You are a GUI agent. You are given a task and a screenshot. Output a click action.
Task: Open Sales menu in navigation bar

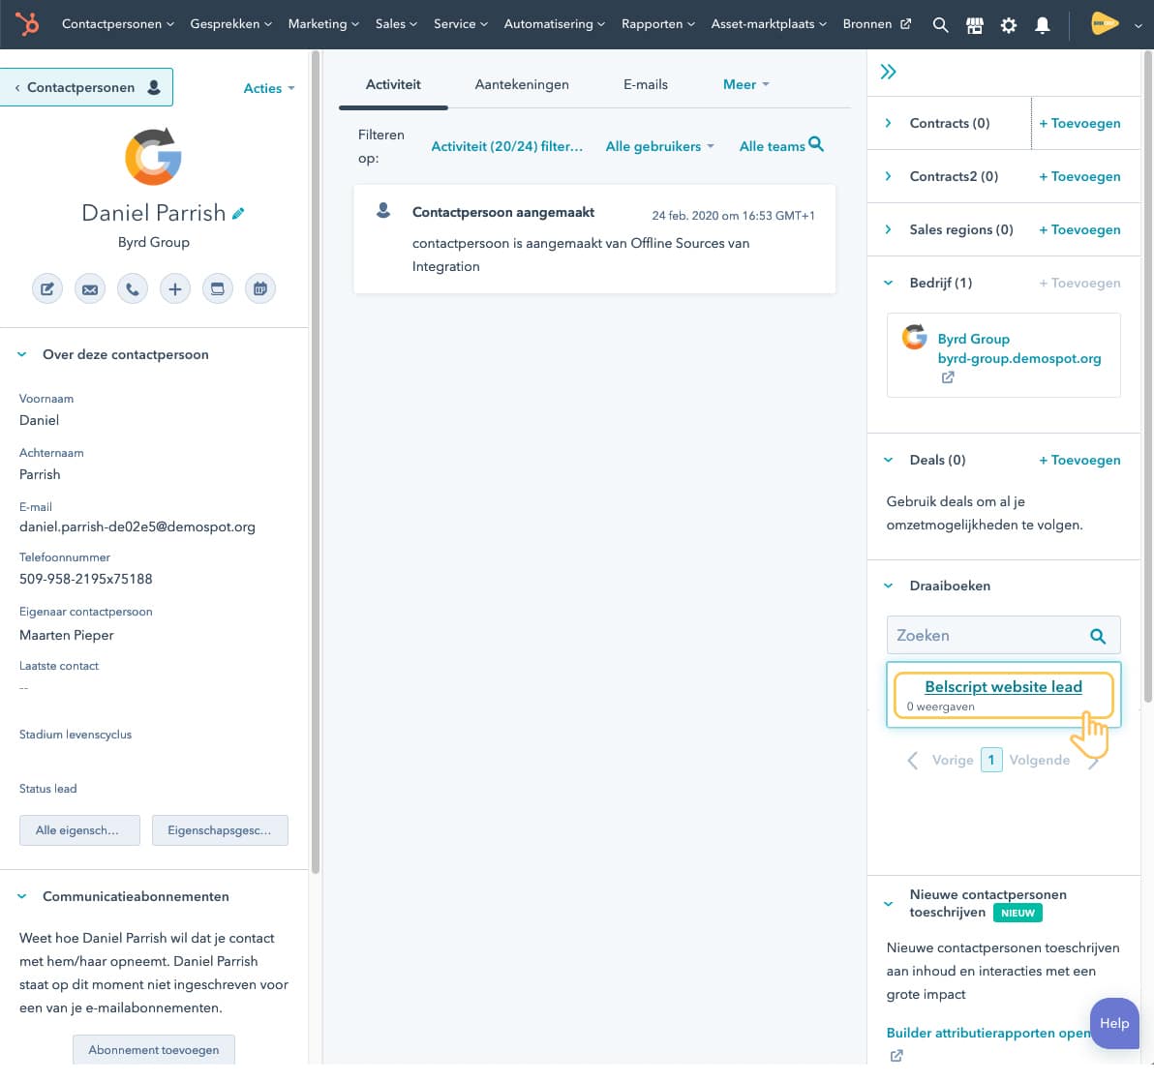(x=396, y=24)
